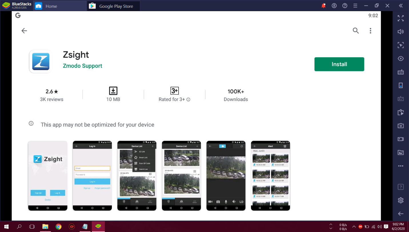Click the eye icon in BlueStacks sidebar
The height and width of the screenshot is (232, 409).
[x=401, y=59]
